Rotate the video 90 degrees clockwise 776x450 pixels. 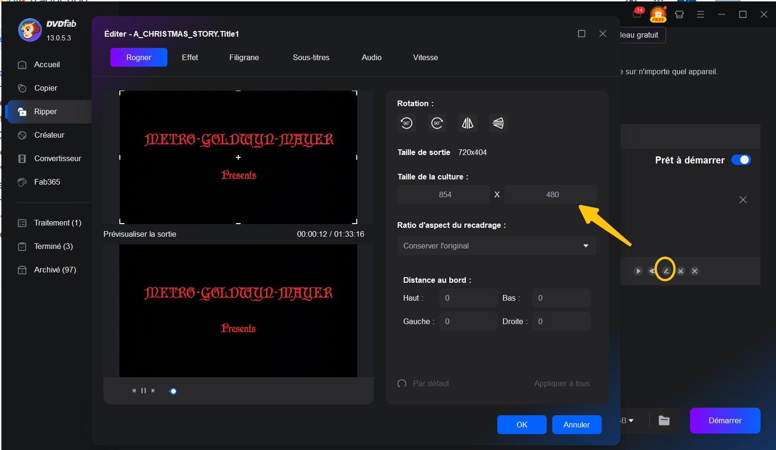coord(437,123)
